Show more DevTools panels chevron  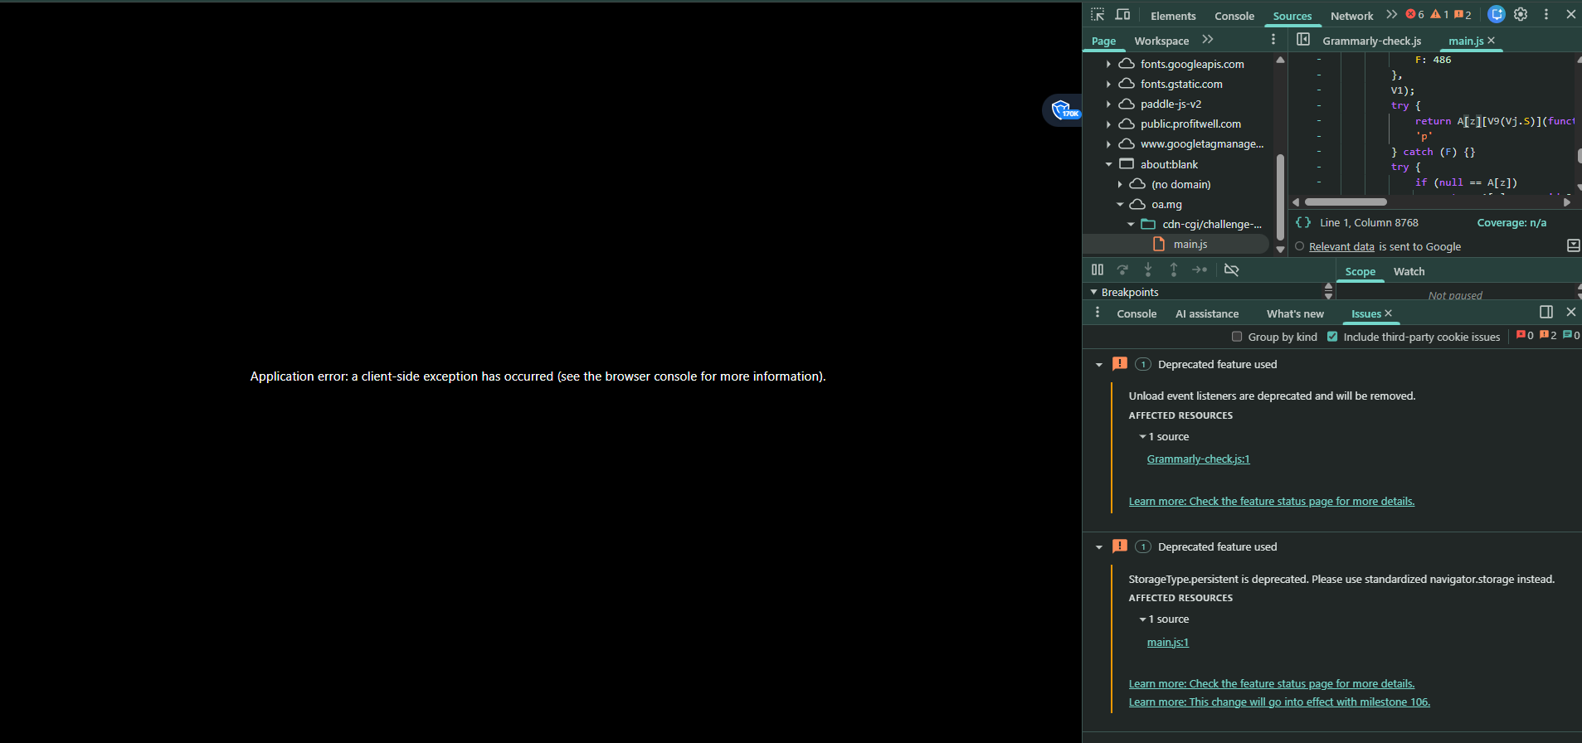[x=1391, y=15]
